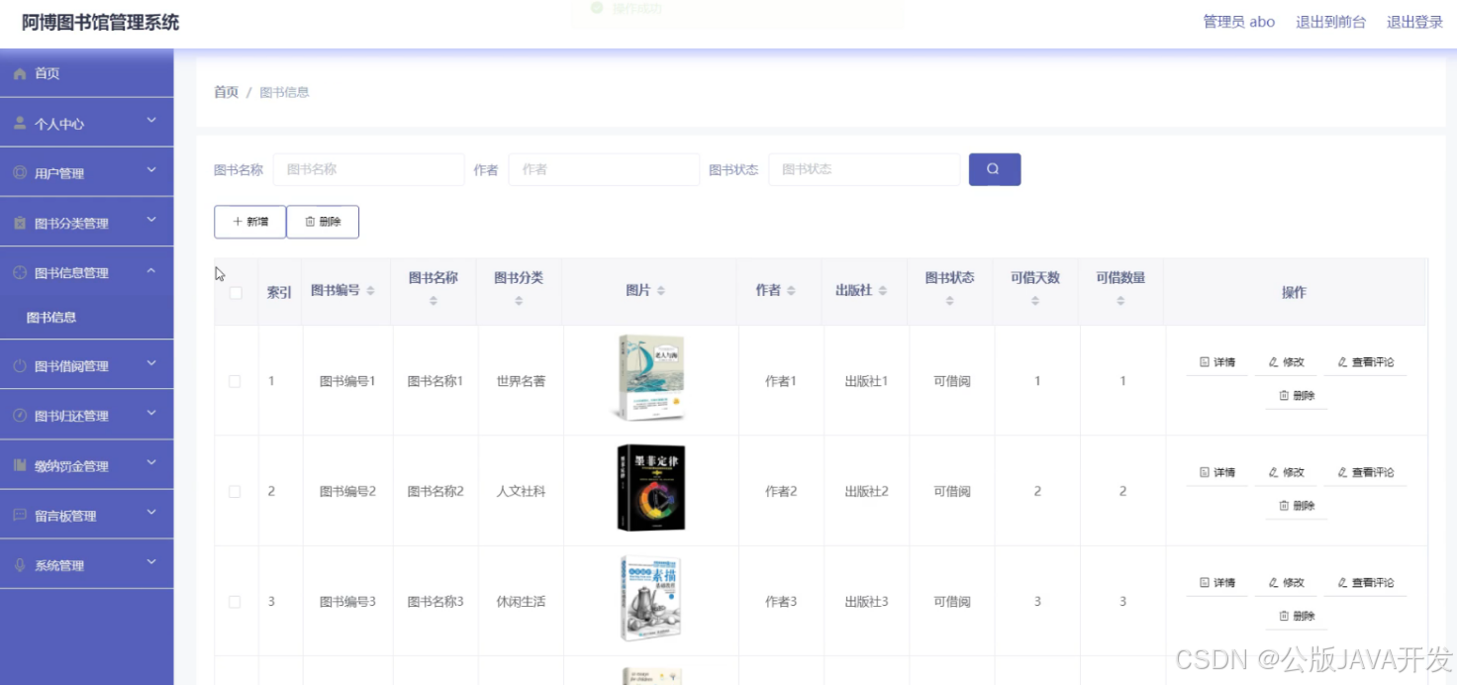Click the 素描 book cover thumbnail
Image resolution: width=1457 pixels, height=685 pixels.
coord(650,599)
